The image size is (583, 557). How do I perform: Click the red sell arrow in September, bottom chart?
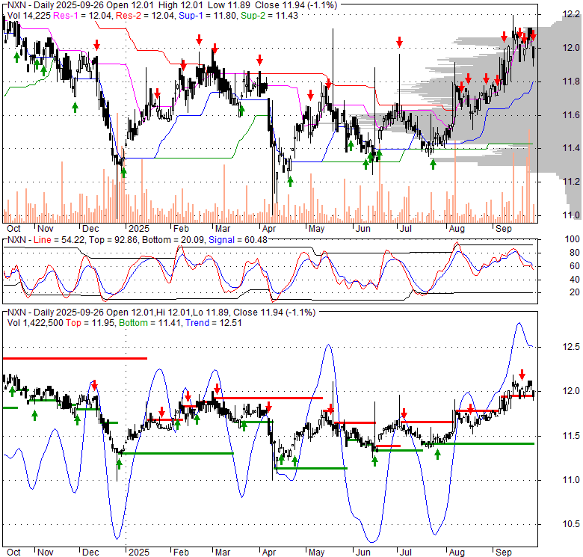point(522,375)
